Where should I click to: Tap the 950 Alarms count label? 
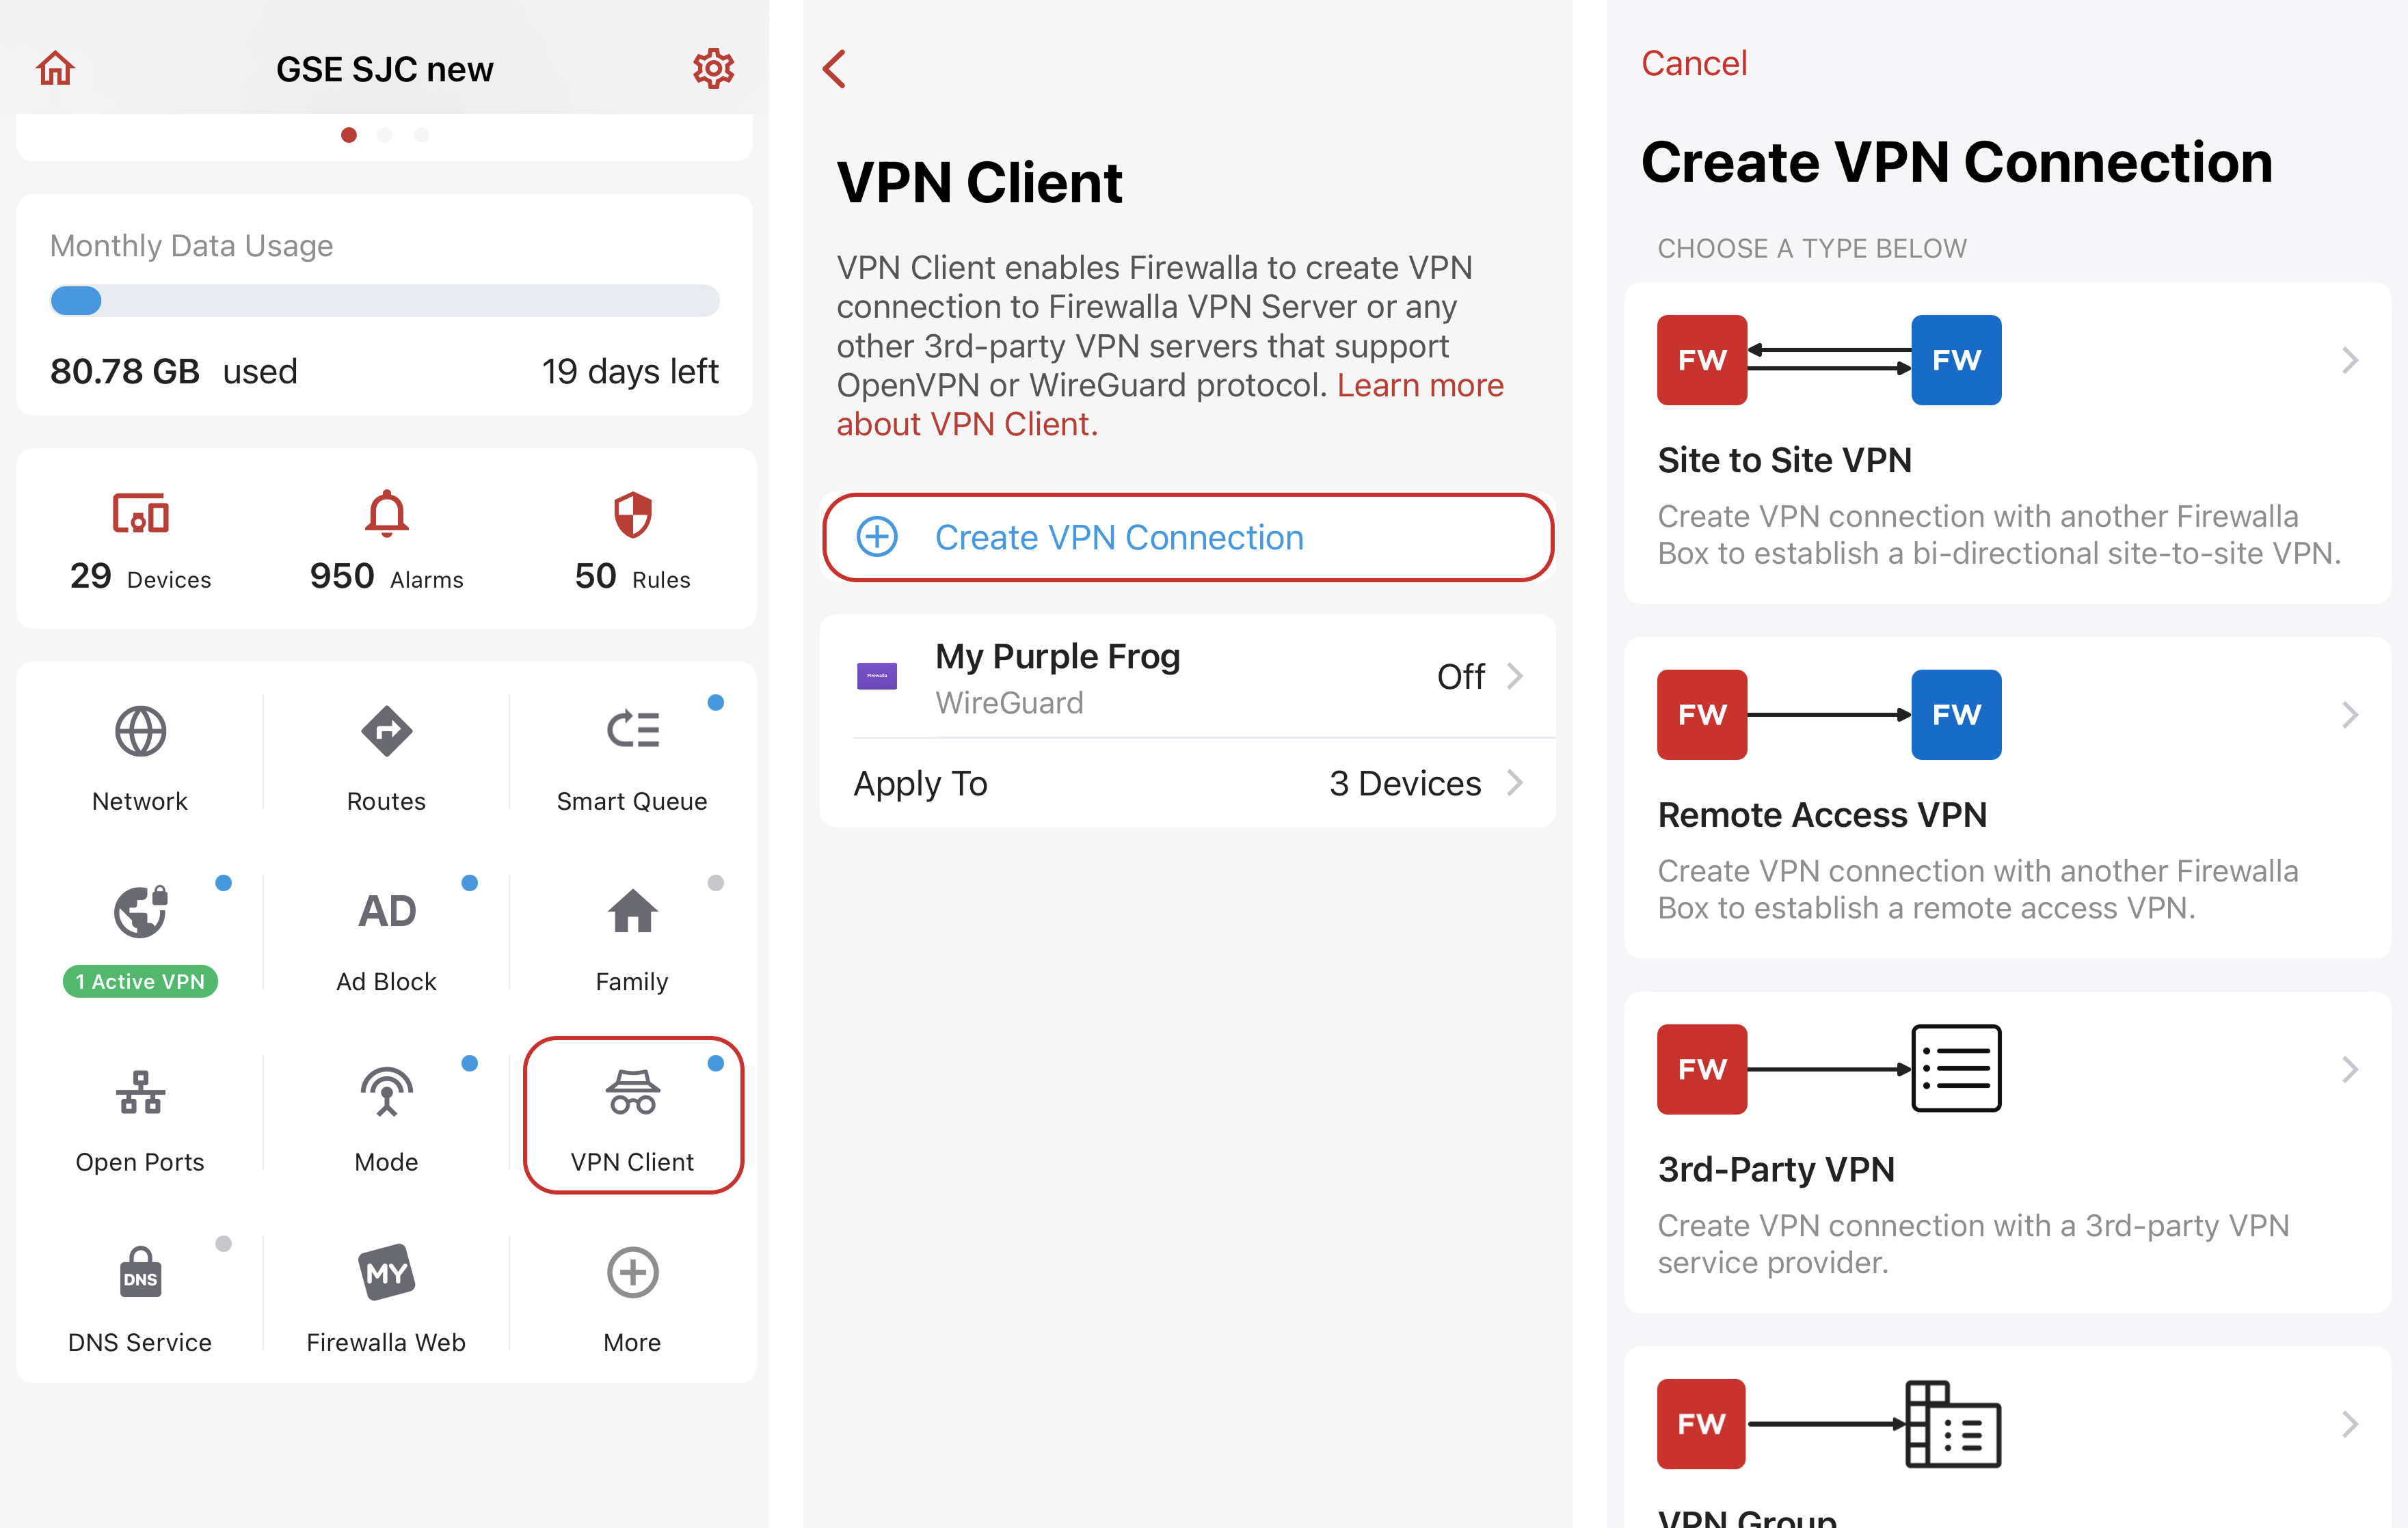point(386,577)
